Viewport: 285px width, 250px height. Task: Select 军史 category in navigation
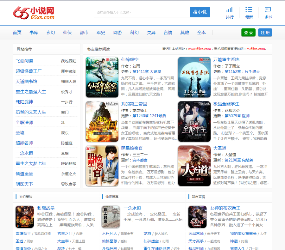101,33
